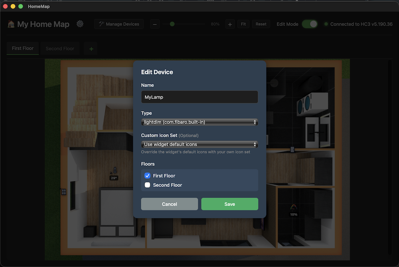The width and height of the screenshot is (399, 267).
Task: Switch to the Second Floor tab
Action: pyautogui.click(x=60, y=49)
